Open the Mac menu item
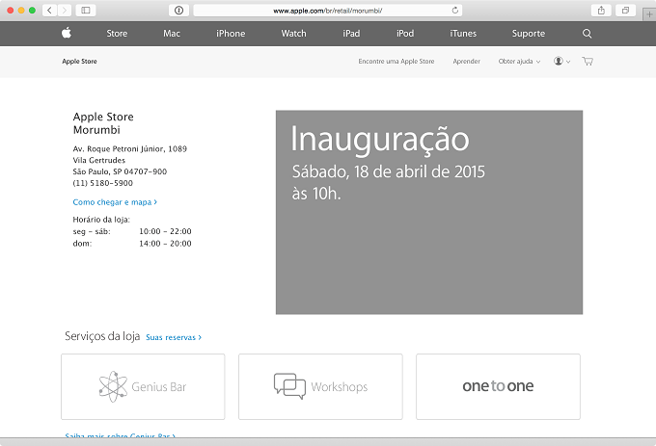 tap(172, 34)
